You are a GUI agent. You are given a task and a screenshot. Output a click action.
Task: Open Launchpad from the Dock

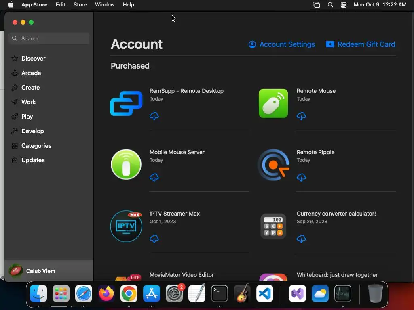point(61,293)
